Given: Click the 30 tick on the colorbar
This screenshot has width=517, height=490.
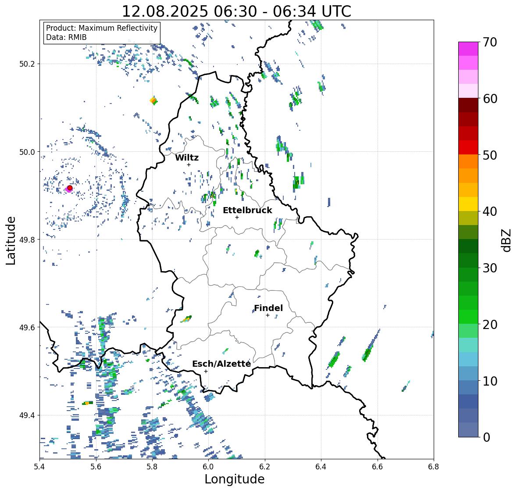Looking at the screenshot, I should click(x=490, y=268).
